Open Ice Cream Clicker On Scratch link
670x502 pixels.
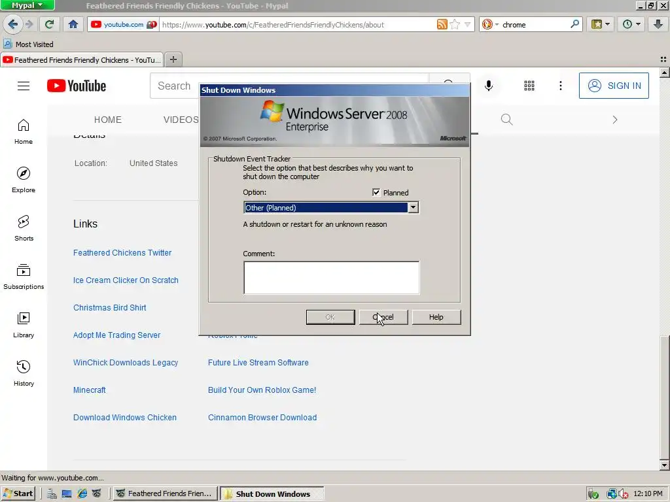click(x=126, y=280)
